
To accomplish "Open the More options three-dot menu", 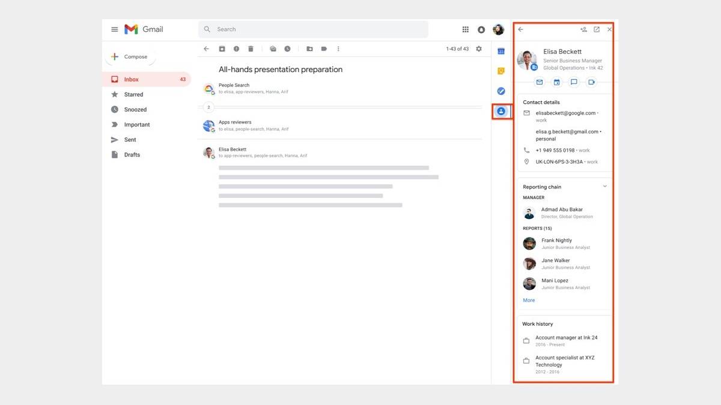I will (x=338, y=49).
